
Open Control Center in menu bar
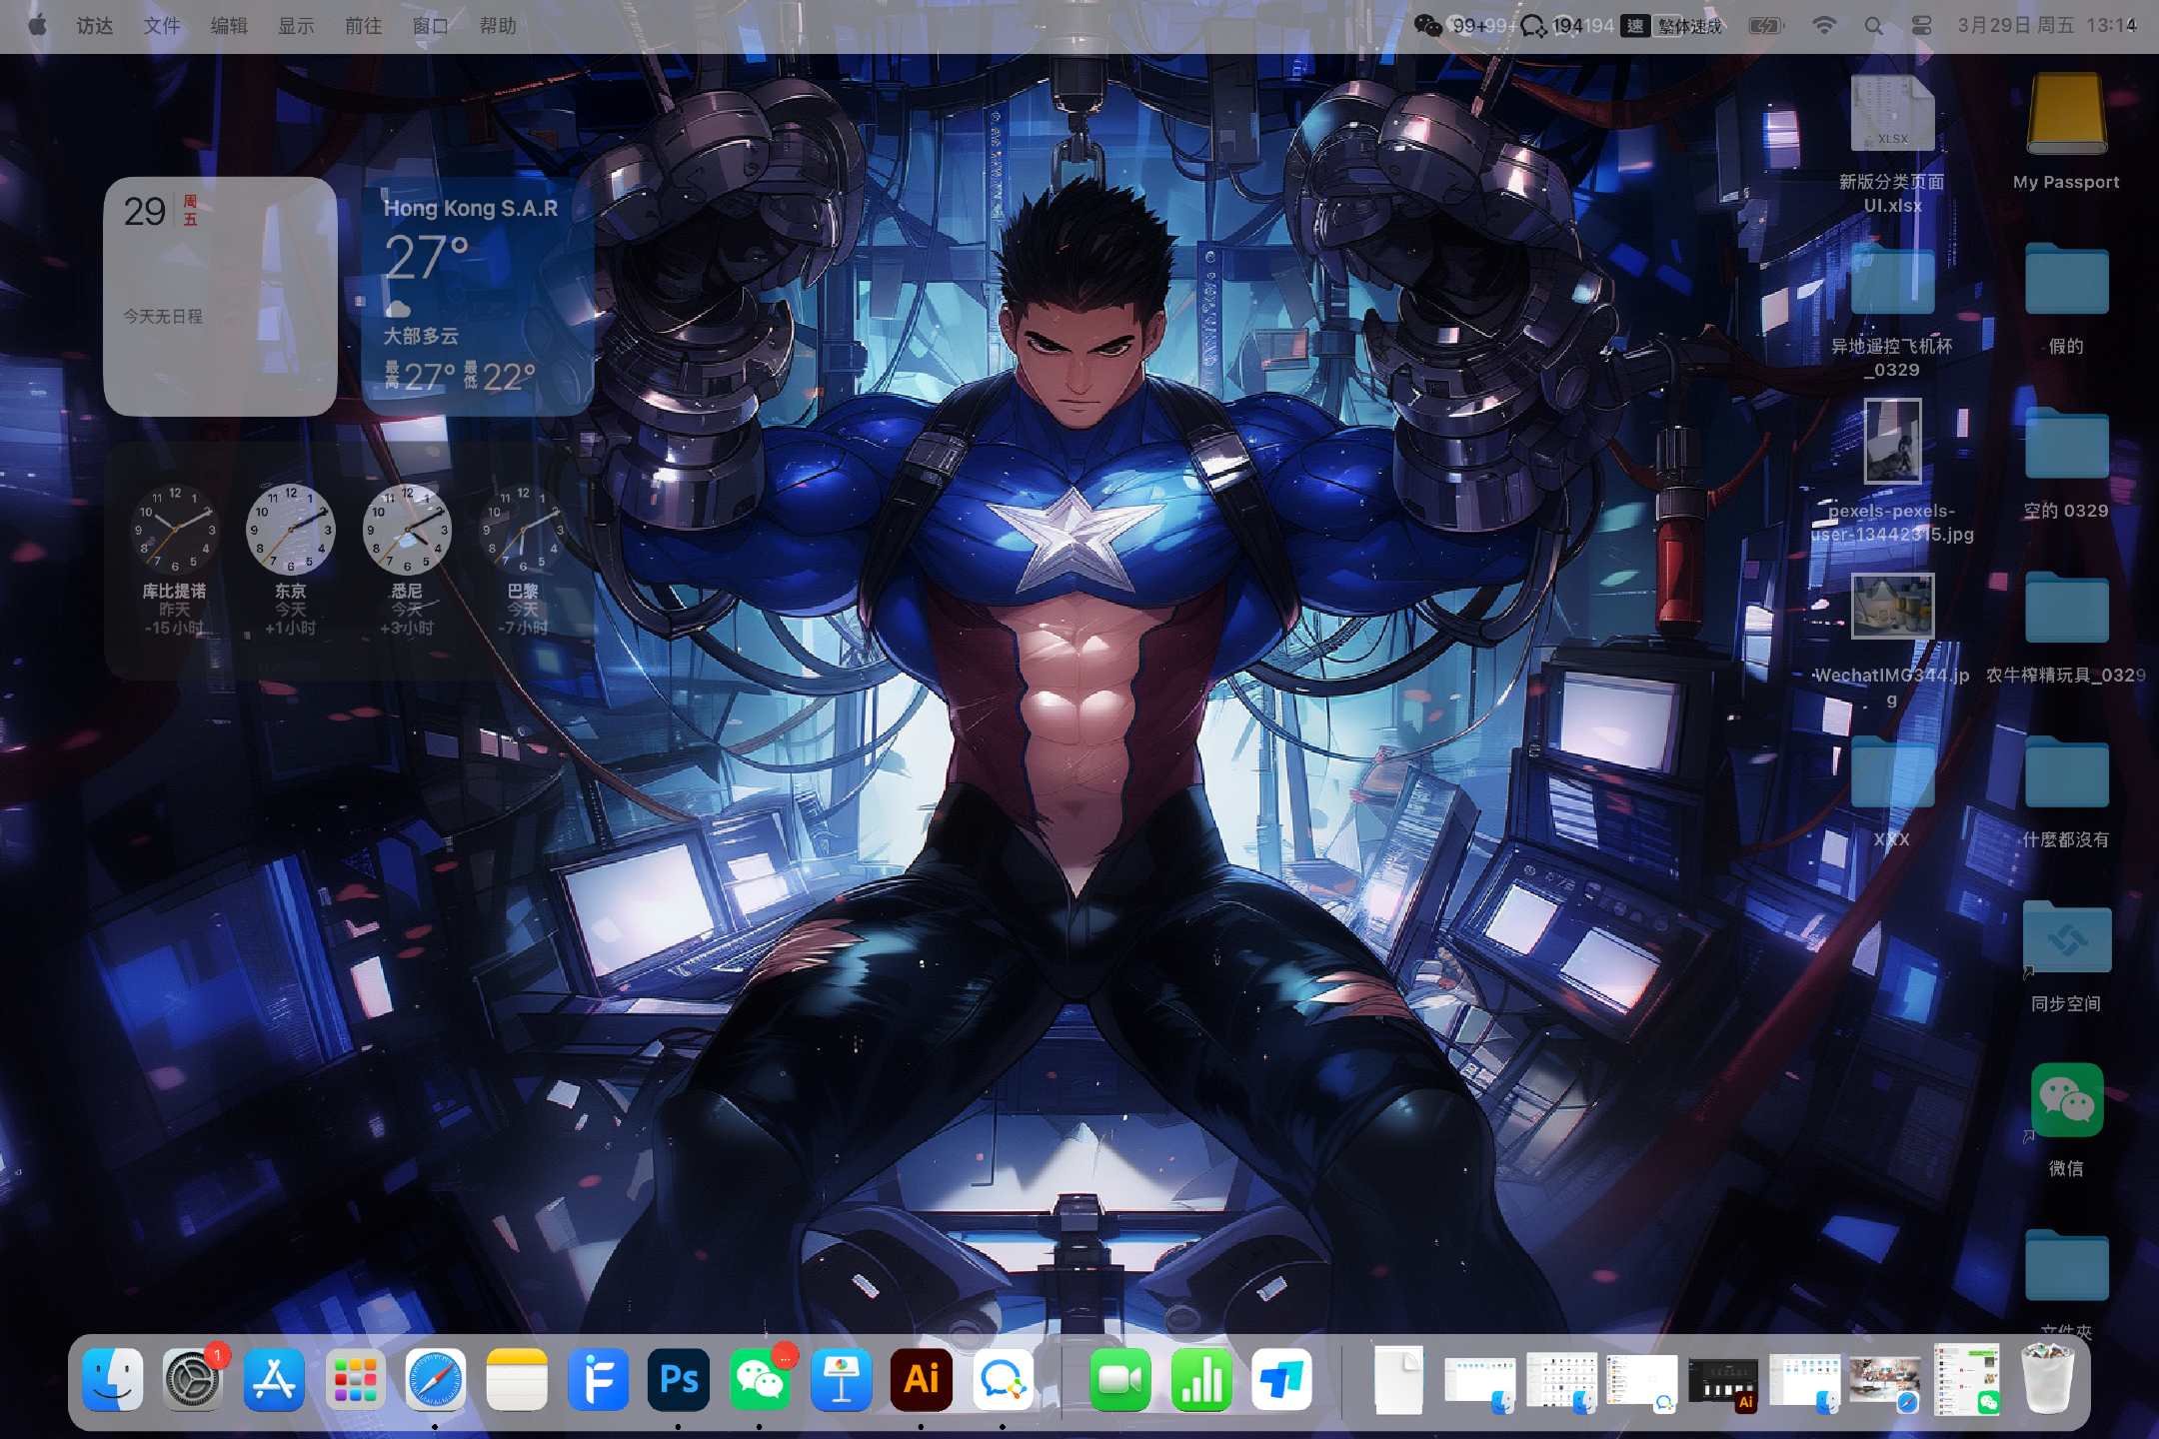click(1921, 26)
